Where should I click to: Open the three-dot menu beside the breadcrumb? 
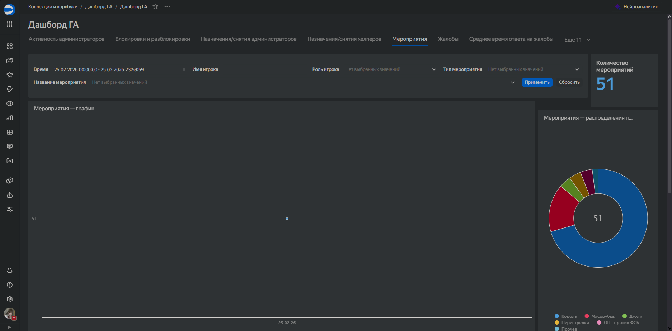coord(167,6)
